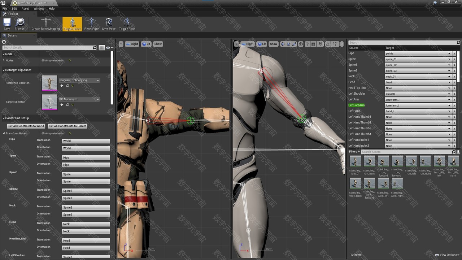This screenshot has width=462, height=260.
Task: Open the Window menu
Action: (x=39, y=9)
